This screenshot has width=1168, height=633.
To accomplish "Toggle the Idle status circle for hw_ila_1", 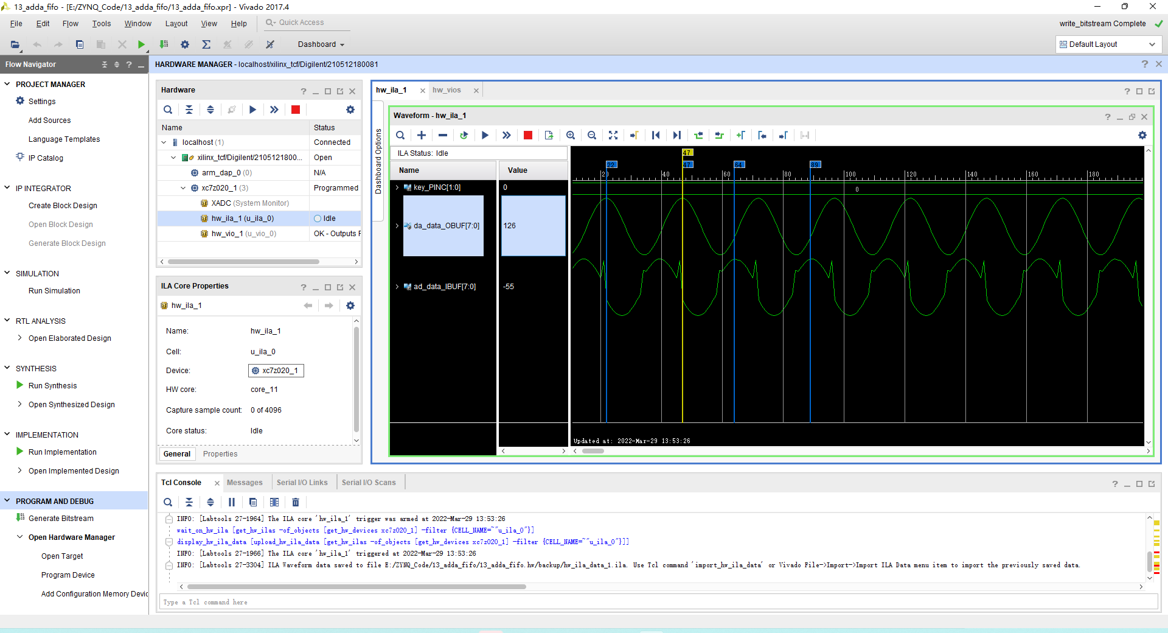I will pos(318,219).
